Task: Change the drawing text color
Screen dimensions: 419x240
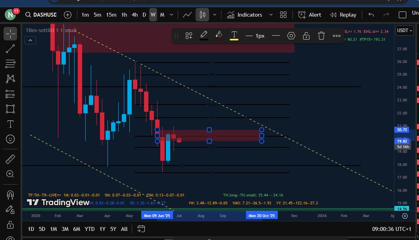Action: tap(234, 36)
